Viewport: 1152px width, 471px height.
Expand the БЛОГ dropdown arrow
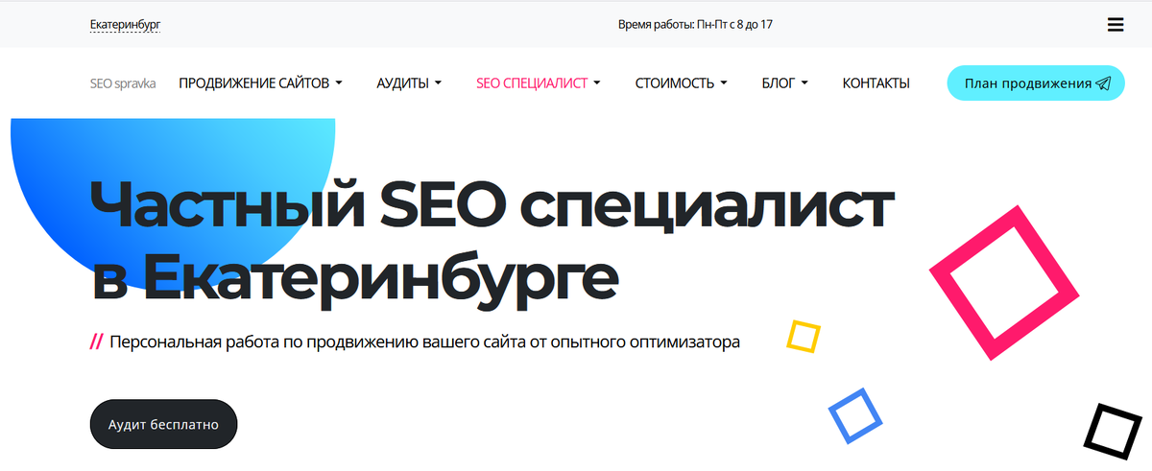(804, 83)
